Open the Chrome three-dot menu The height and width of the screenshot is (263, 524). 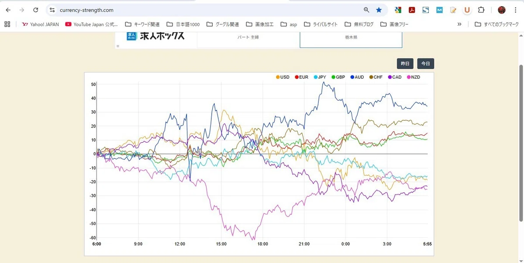(x=515, y=10)
